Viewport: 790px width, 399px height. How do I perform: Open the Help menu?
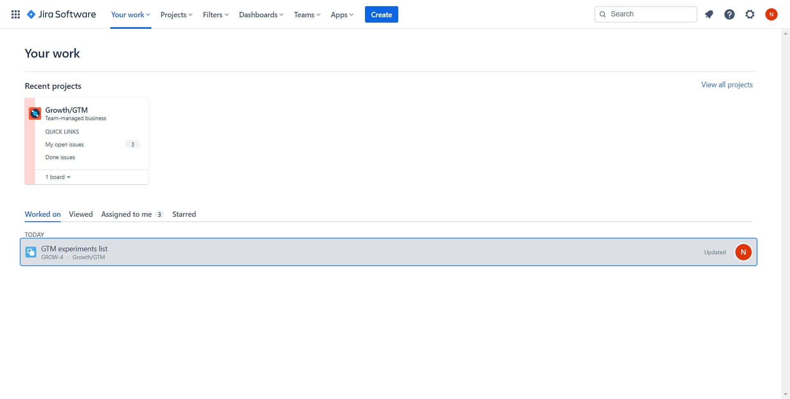(730, 14)
